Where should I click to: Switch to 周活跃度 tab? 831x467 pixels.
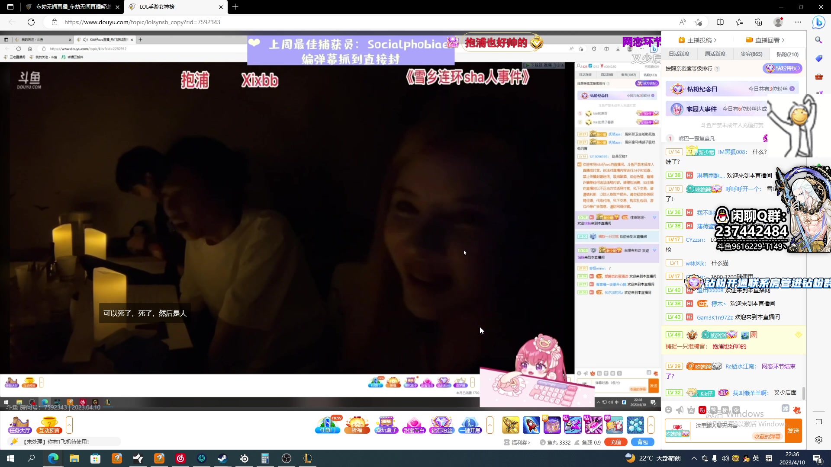[x=715, y=54]
